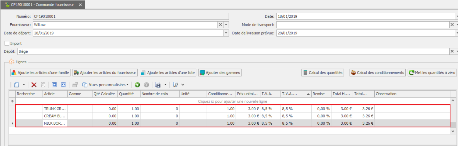458x146 pixels.
Task: Select the CF19010001 Commande fournisseur tab
Action: 42,5
